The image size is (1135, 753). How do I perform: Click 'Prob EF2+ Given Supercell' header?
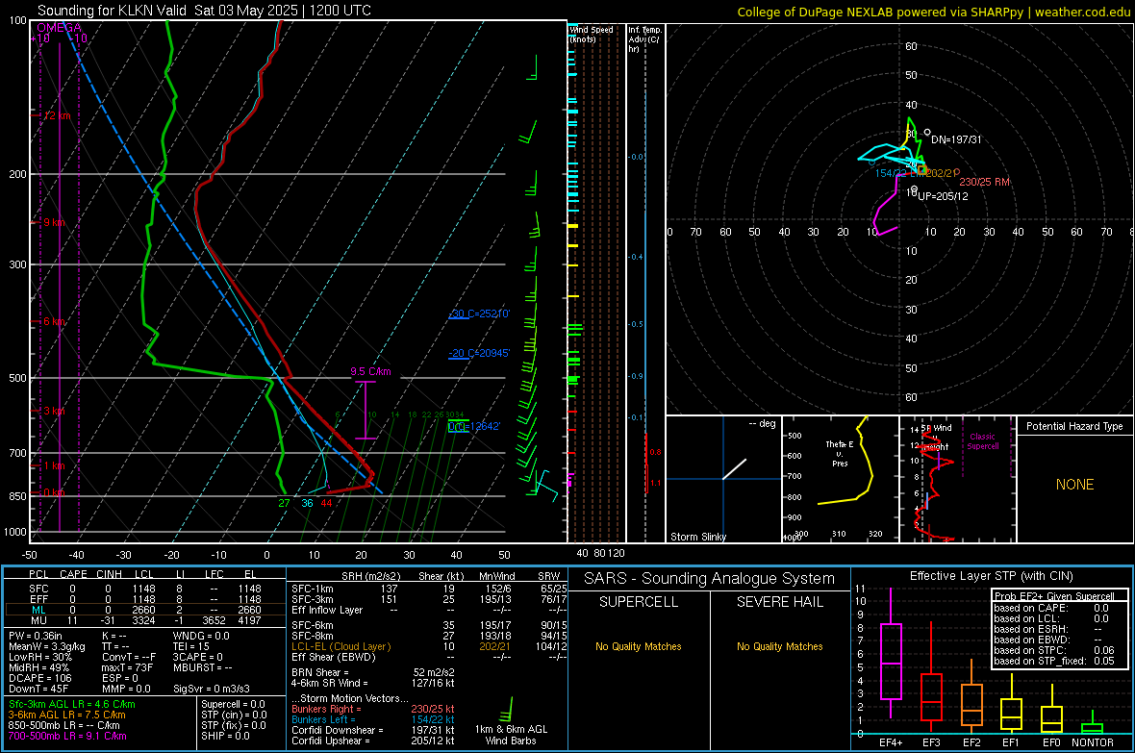1054,596
